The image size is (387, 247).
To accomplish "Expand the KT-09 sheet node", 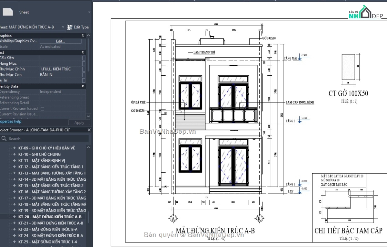I will click(14, 148).
